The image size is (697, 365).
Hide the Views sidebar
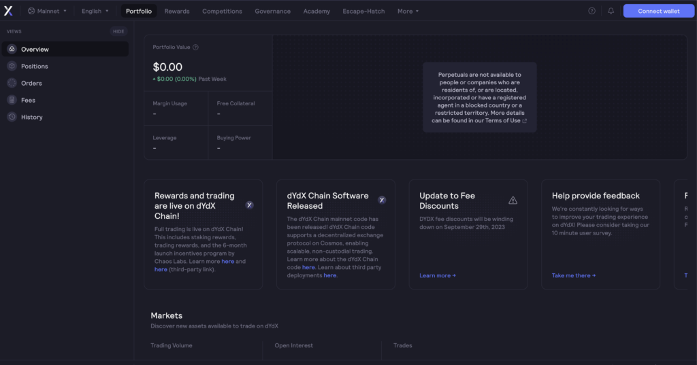coord(118,31)
